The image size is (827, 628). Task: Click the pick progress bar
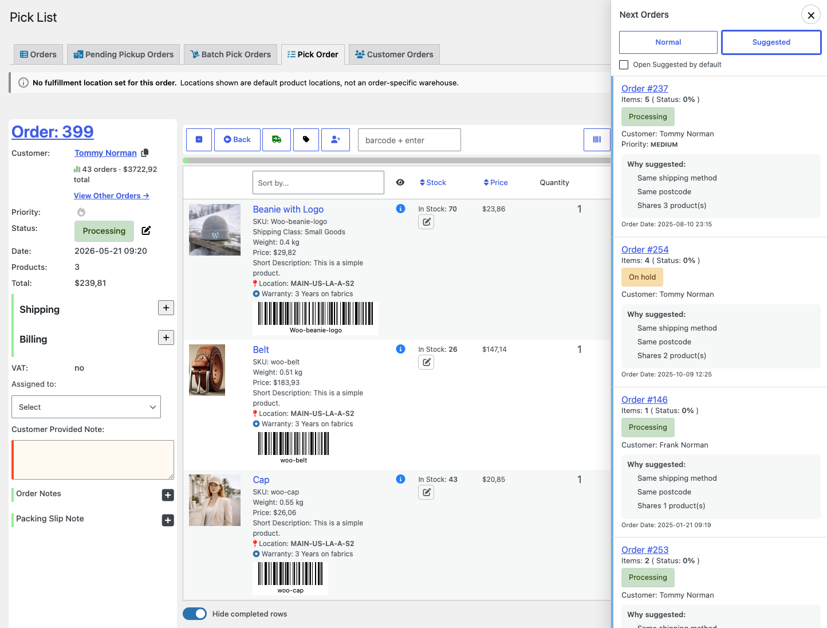pos(396,160)
